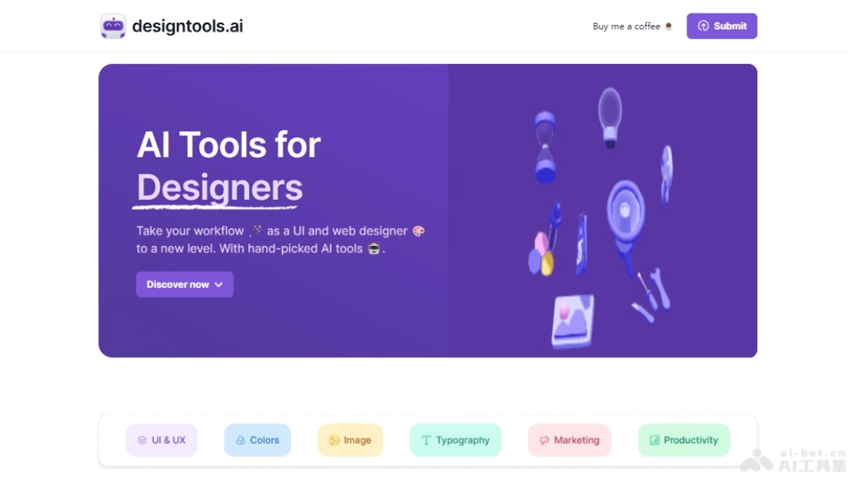The image size is (854, 480).
Task: Select the megaphone icon on the Marketing filter
Action: point(544,440)
